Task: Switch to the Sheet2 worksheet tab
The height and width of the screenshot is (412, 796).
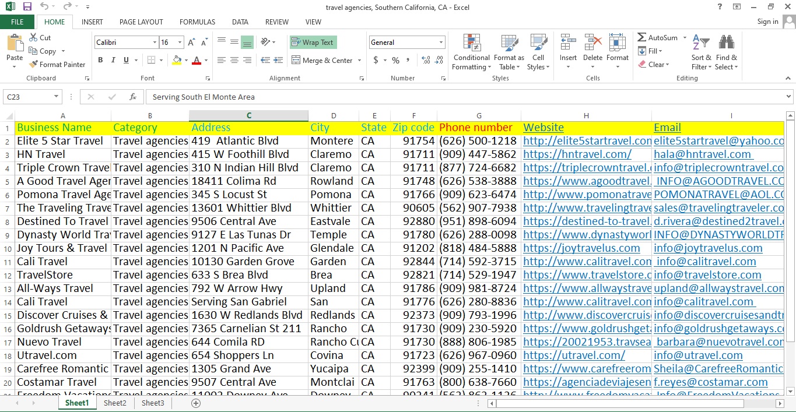Action: (115, 403)
